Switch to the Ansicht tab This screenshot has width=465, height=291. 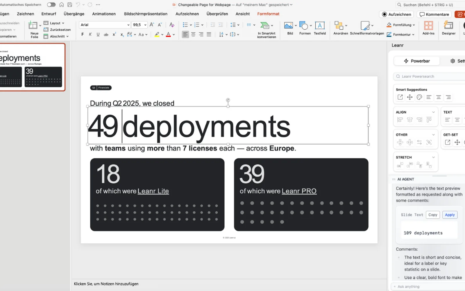point(243,14)
